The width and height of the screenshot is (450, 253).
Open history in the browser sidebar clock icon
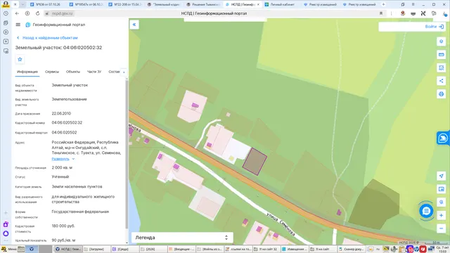pyautogui.click(x=6, y=13)
